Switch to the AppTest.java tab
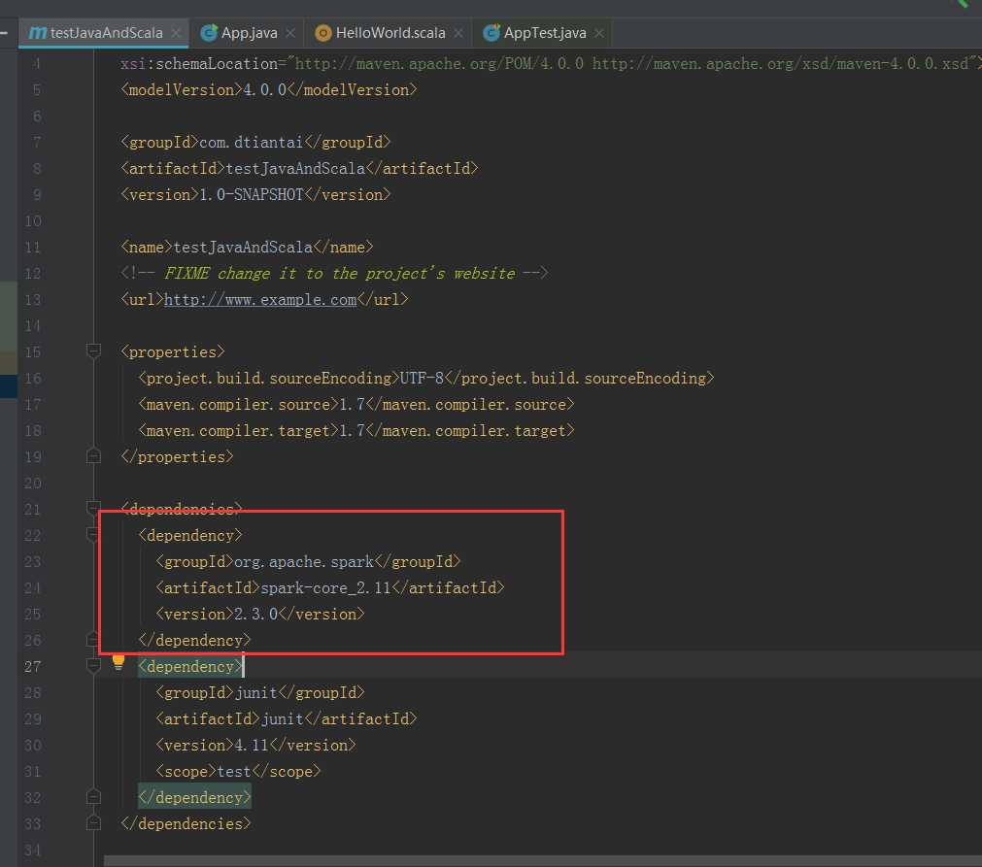 pos(545,33)
